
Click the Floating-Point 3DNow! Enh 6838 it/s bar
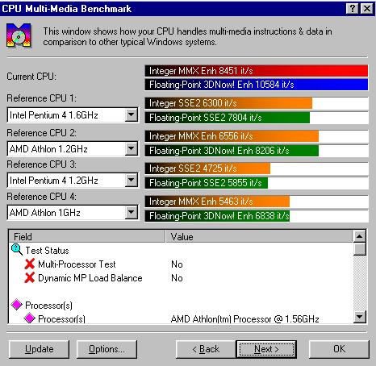[217, 216]
